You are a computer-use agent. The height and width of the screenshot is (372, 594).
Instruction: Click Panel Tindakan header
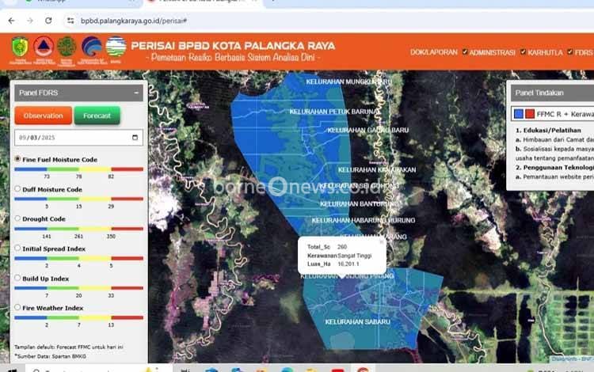pyautogui.click(x=552, y=93)
